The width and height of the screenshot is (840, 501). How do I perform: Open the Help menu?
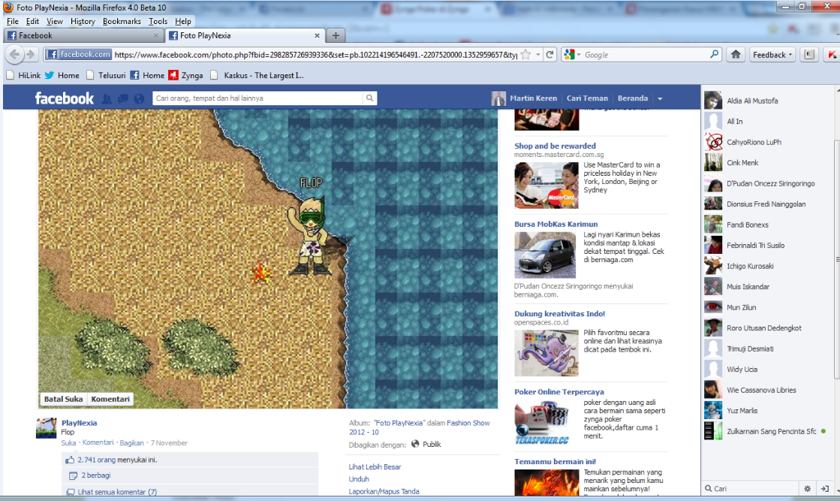tap(182, 22)
